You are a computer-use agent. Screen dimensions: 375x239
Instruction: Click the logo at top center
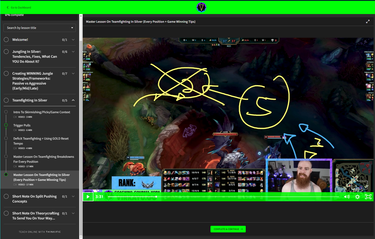click(201, 7)
